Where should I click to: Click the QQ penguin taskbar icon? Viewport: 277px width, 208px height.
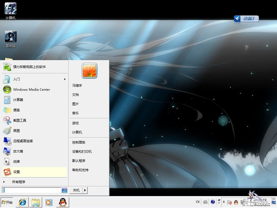tap(63, 202)
